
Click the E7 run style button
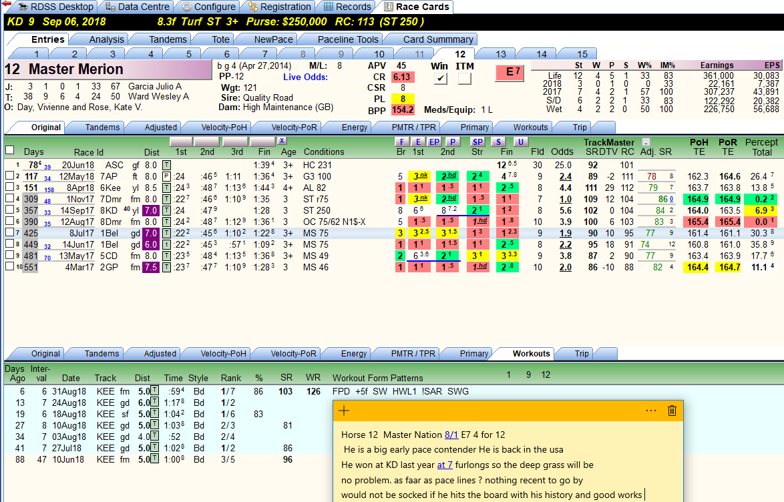tap(510, 73)
